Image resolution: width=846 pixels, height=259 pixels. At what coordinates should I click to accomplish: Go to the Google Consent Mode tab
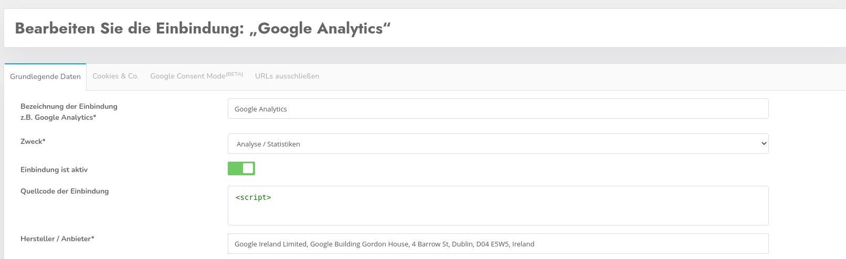(x=188, y=76)
